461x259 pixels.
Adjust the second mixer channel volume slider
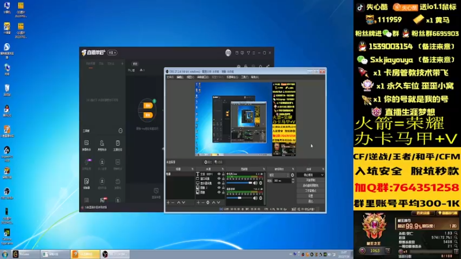point(239,198)
